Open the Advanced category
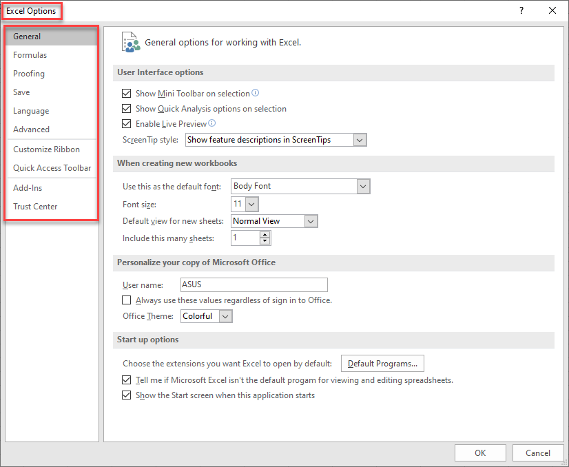The image size is (569, 467). coord(52,129)
